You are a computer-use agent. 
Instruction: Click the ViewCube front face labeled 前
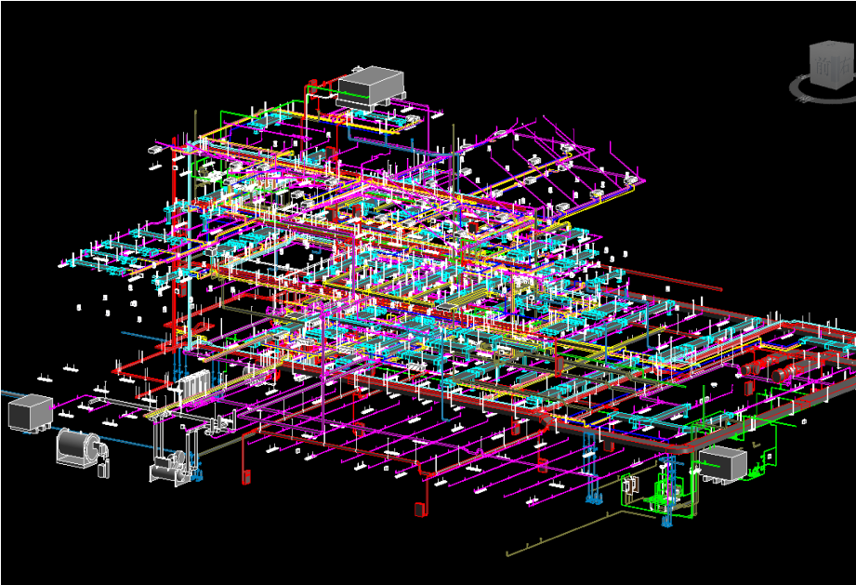[x=823, y=67]
